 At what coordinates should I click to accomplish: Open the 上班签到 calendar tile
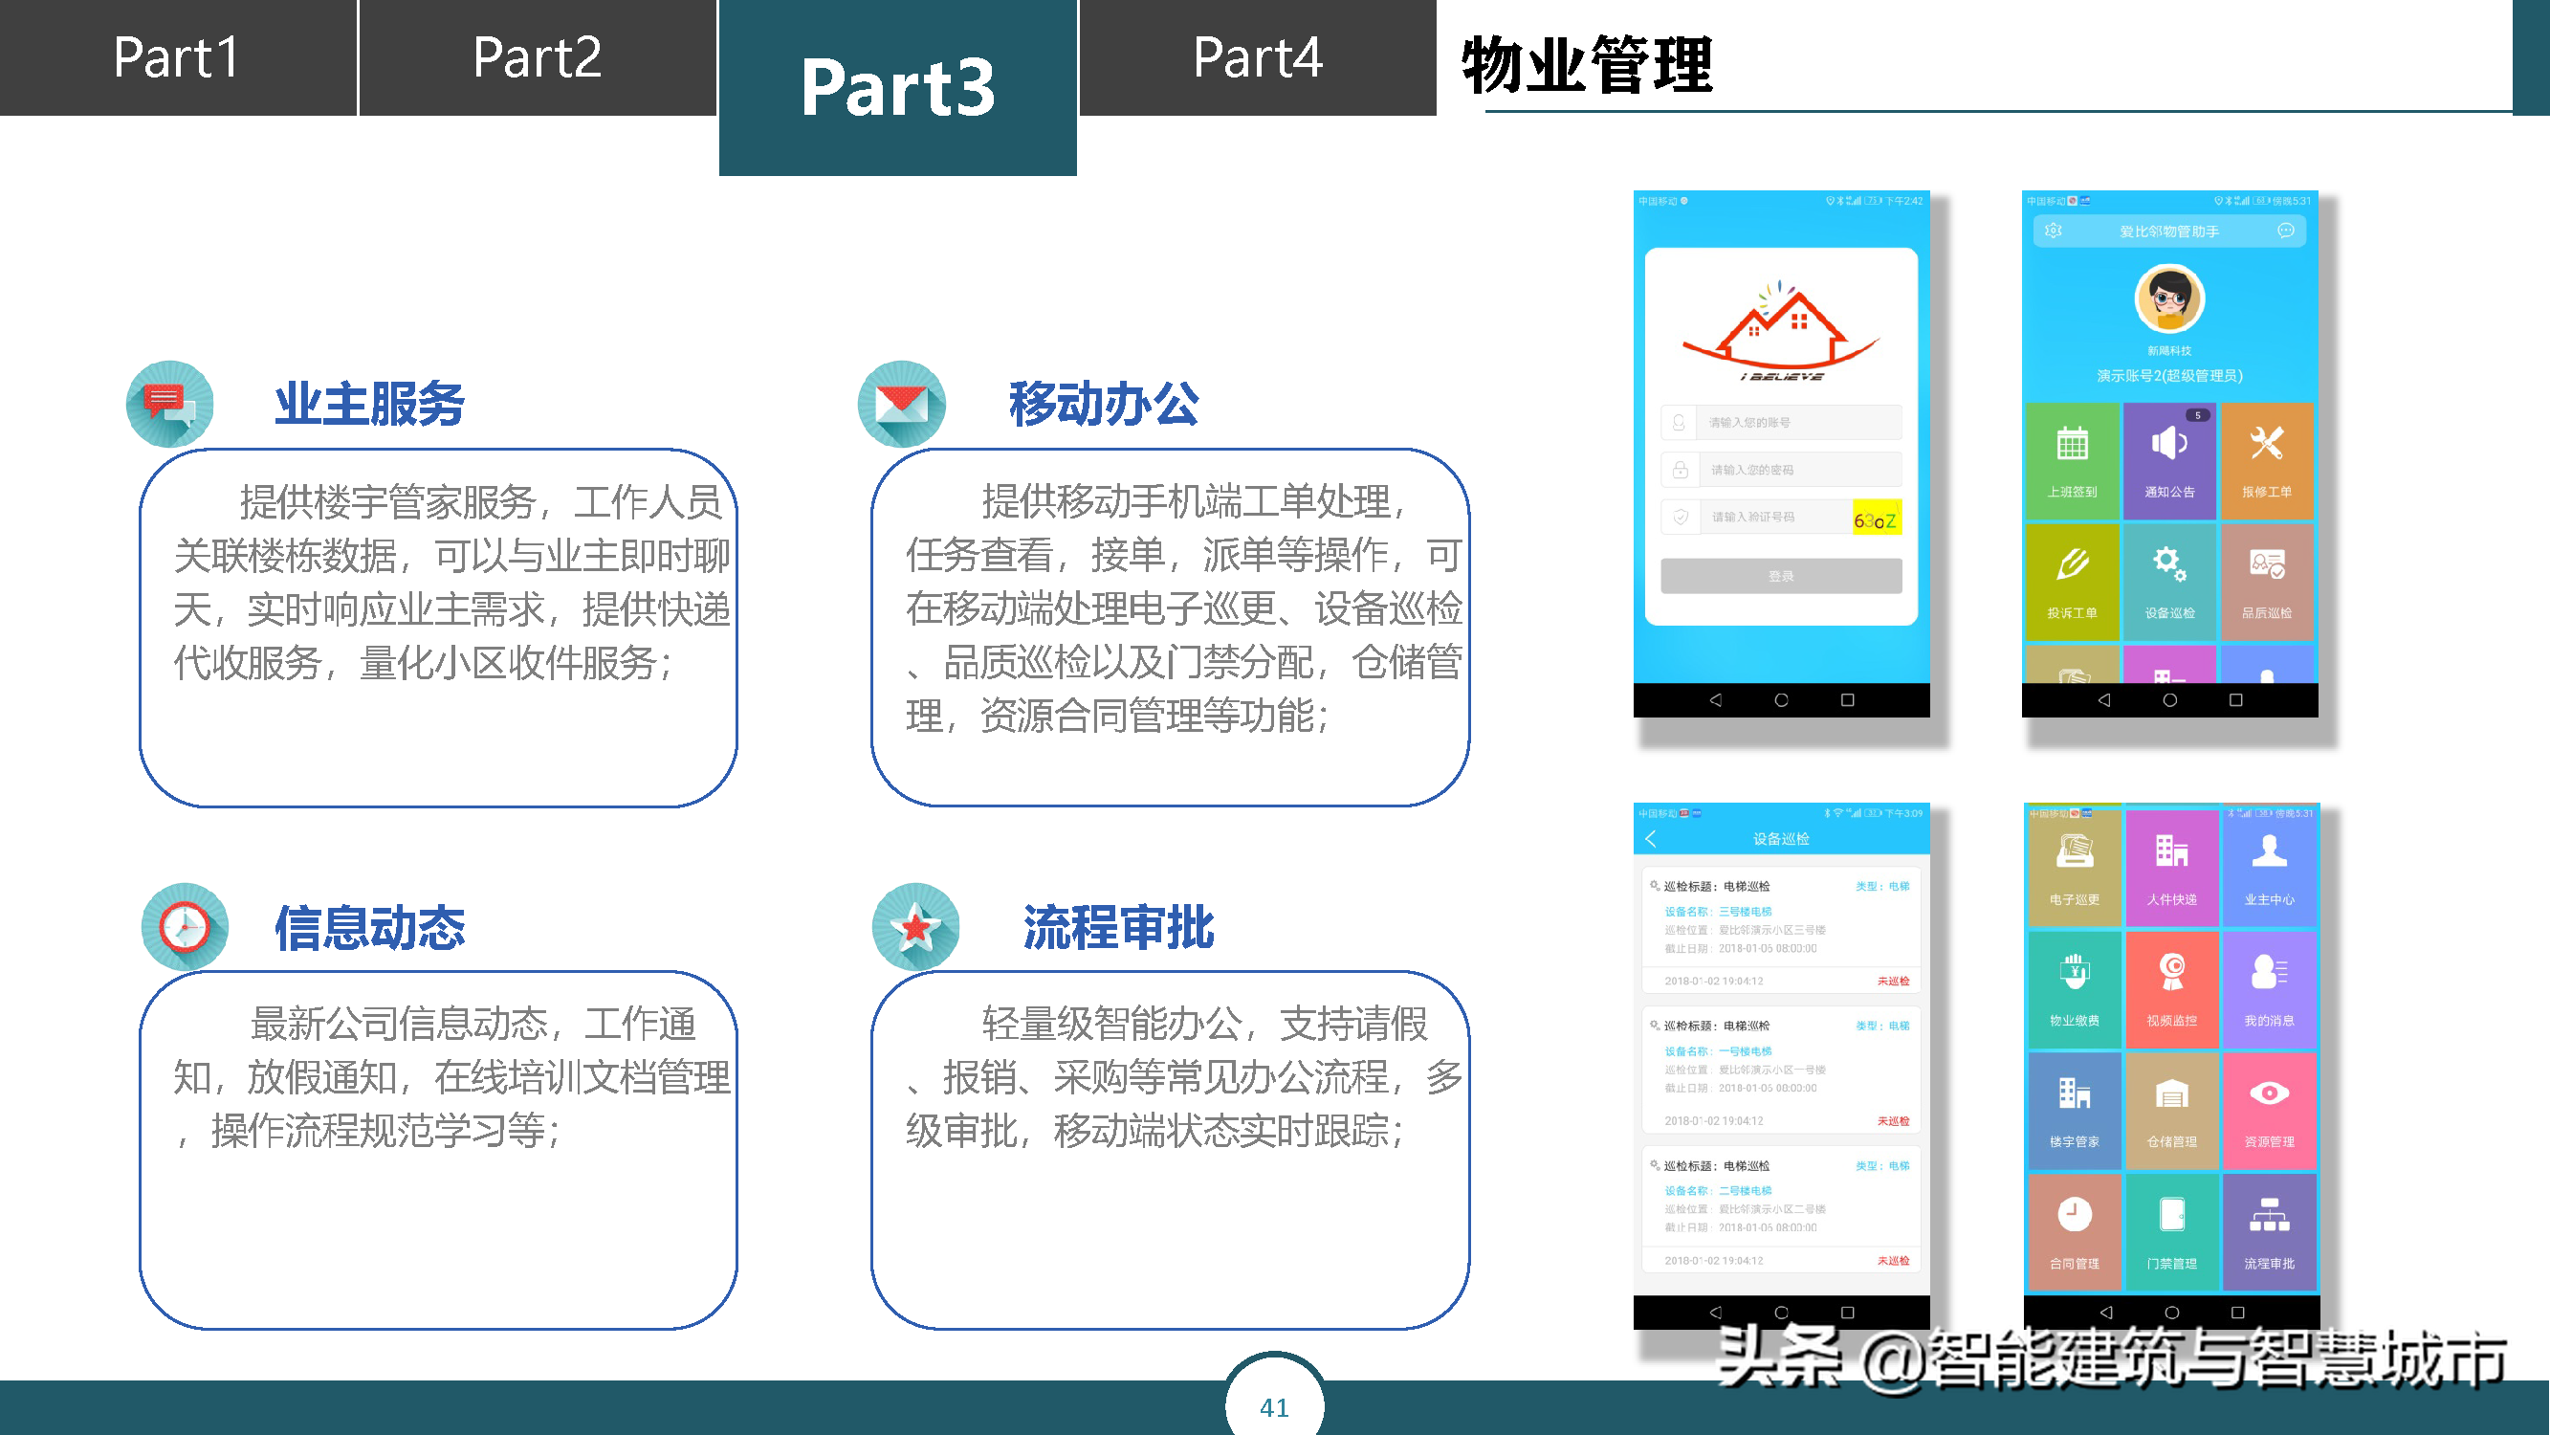[x=2072, y=460]
